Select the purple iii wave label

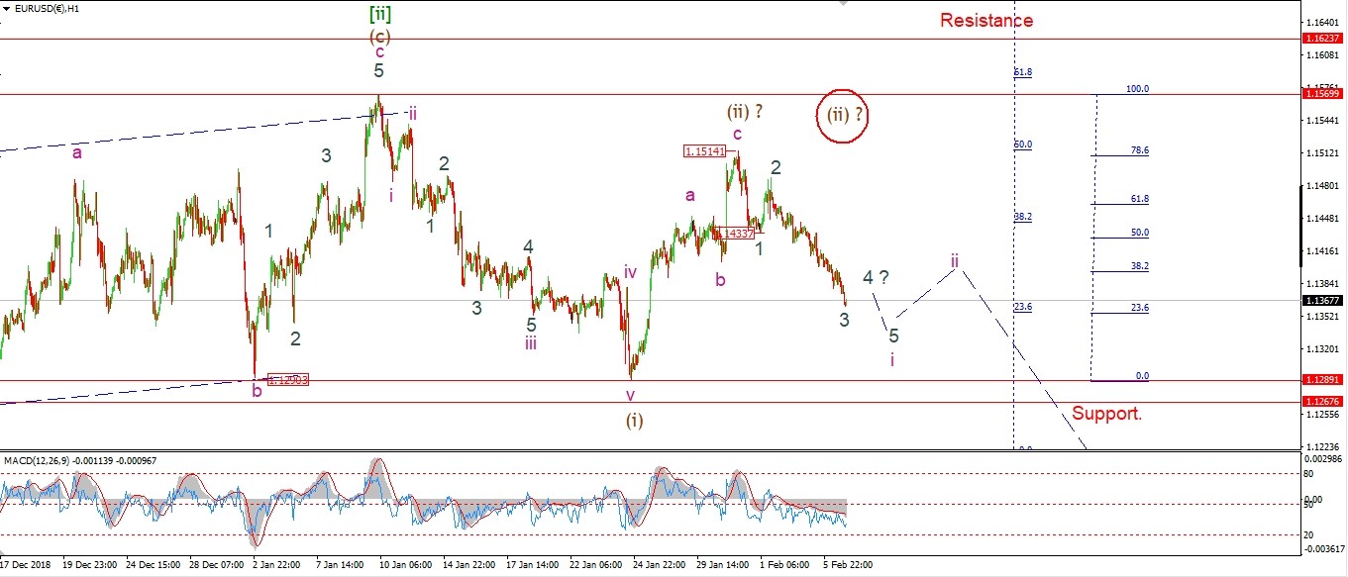click(531, 343)
